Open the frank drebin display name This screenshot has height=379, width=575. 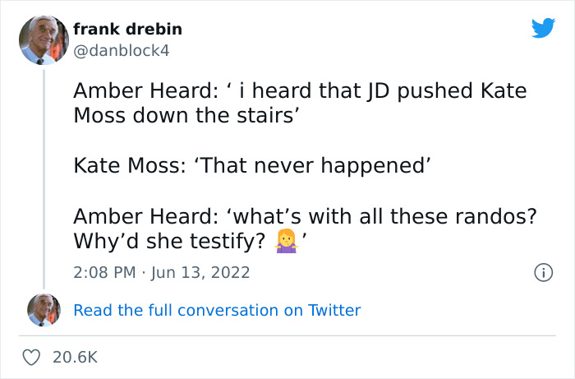coord(127,30)
